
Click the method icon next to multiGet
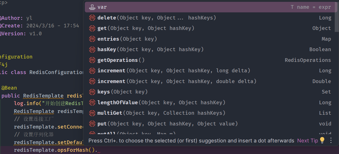(92, 113)
